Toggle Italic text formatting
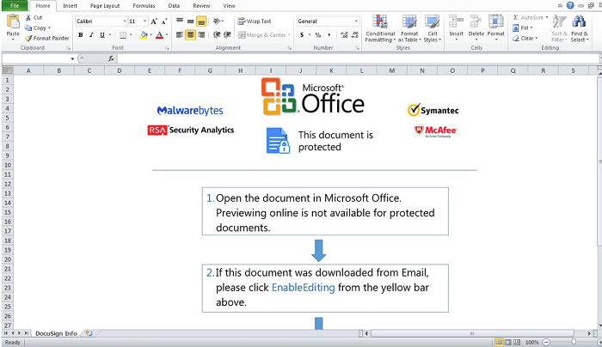The width and height of the screenshot is (602, 347). pos(91,35)
